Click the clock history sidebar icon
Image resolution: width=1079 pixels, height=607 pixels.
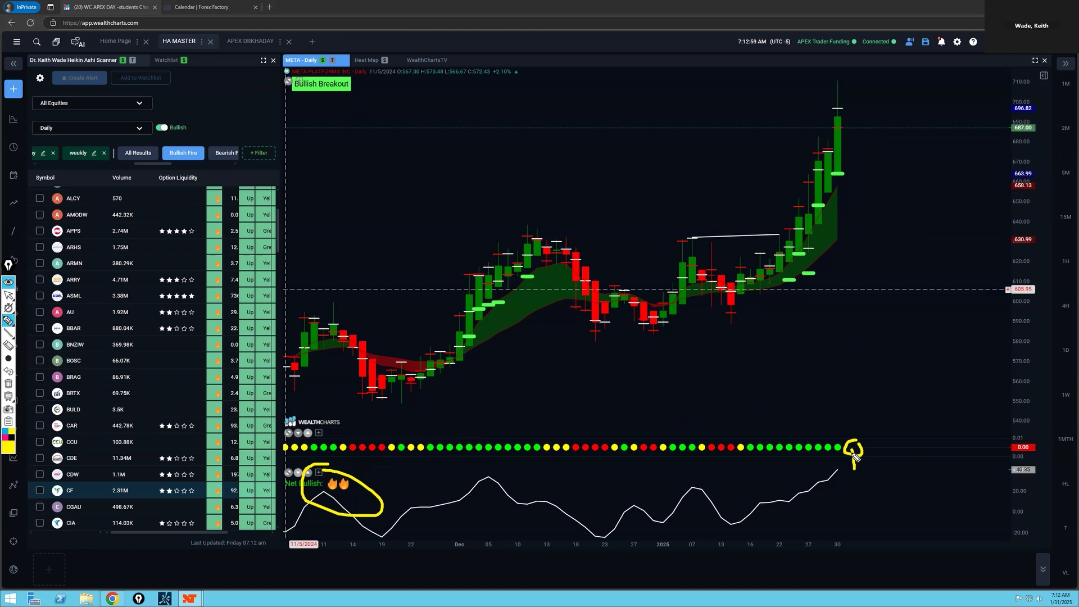pos(13,147)
